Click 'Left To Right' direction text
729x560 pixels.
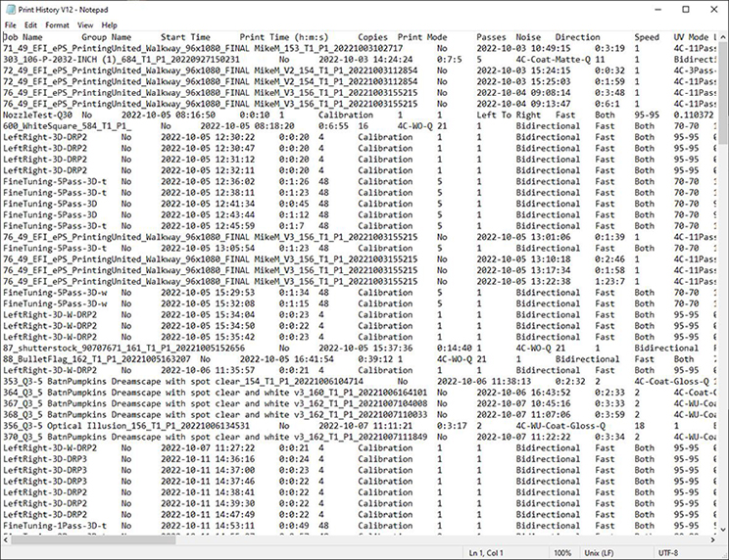509,115
